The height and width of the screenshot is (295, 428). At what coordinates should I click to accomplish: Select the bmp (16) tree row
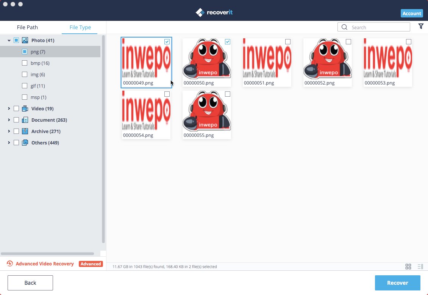(x=50, y=63)
